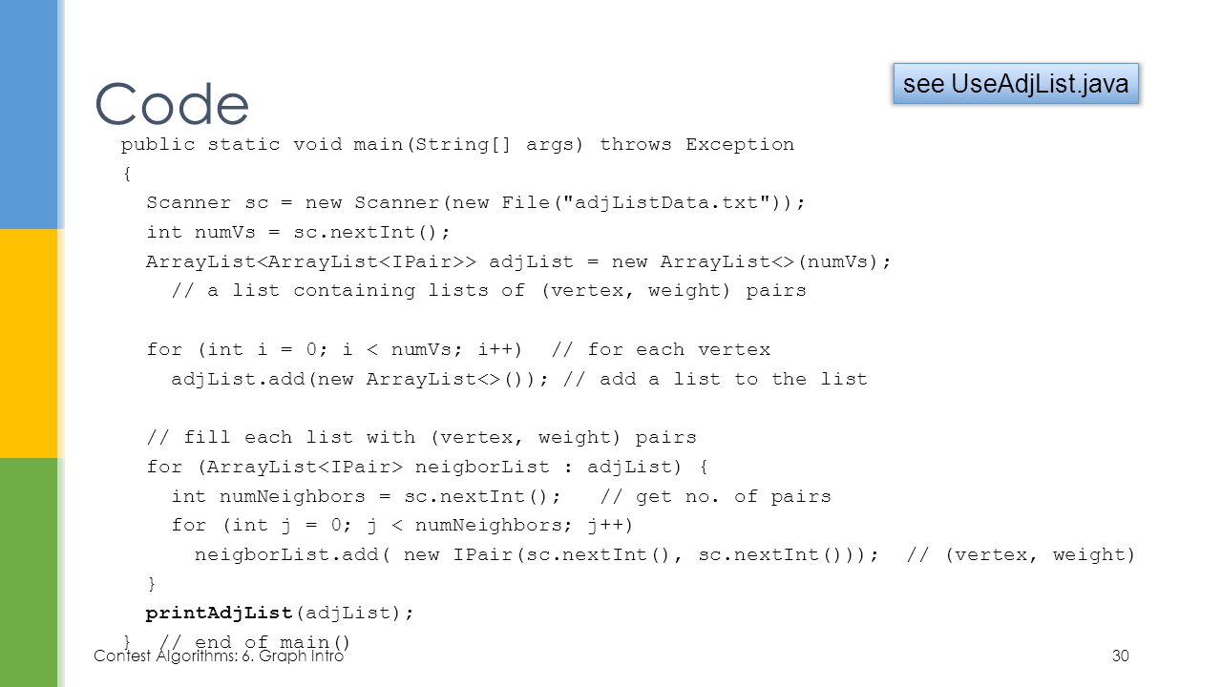1222x687 pixels.
Task: Click the 'for (int j = 0' loop line
Action: pos(403,526)
